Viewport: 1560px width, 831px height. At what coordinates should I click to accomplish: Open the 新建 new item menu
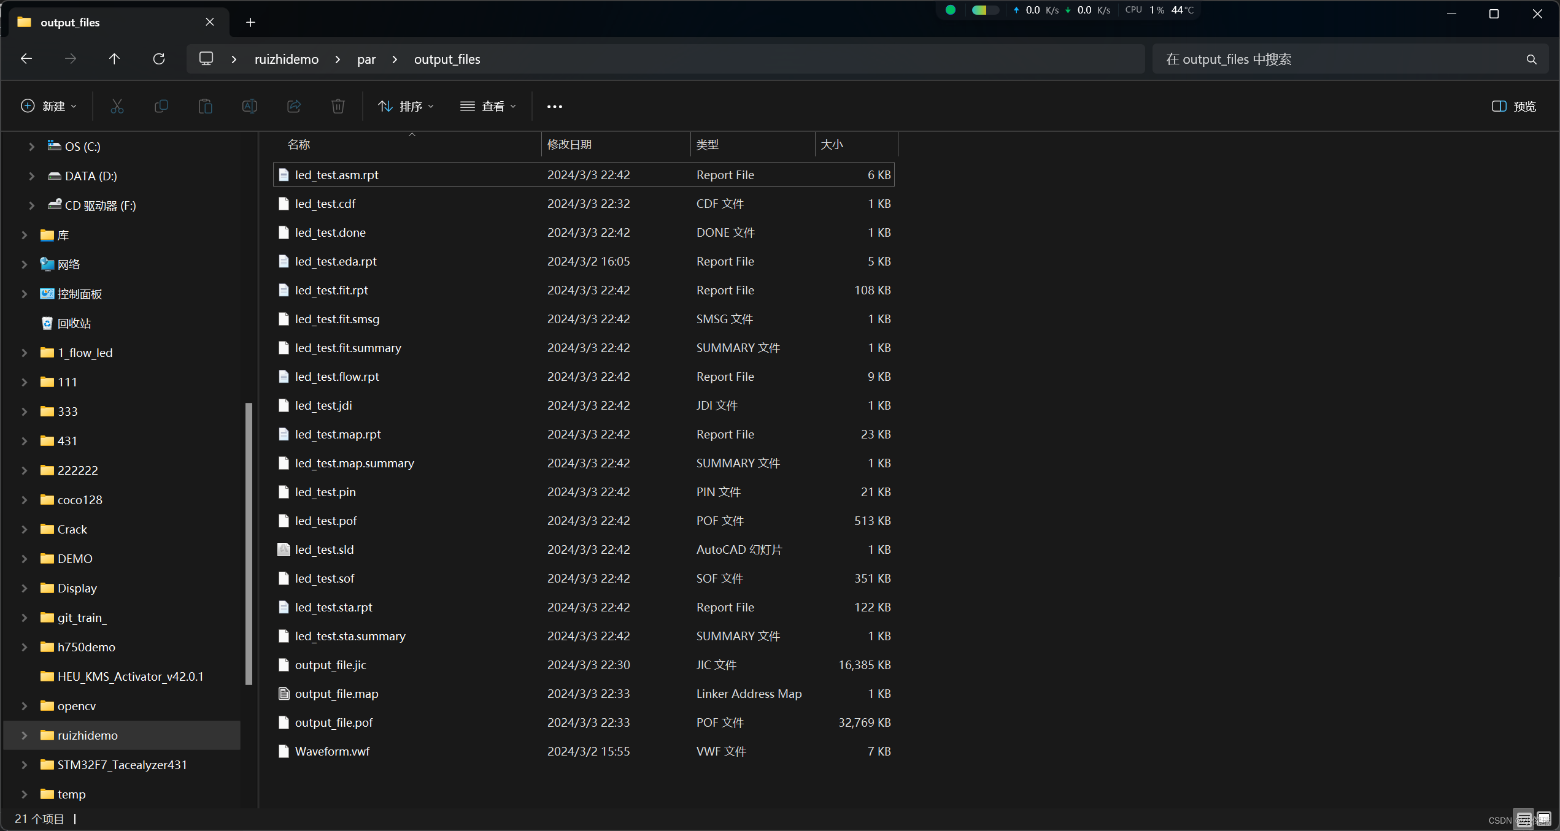click(x=49, y=106)
